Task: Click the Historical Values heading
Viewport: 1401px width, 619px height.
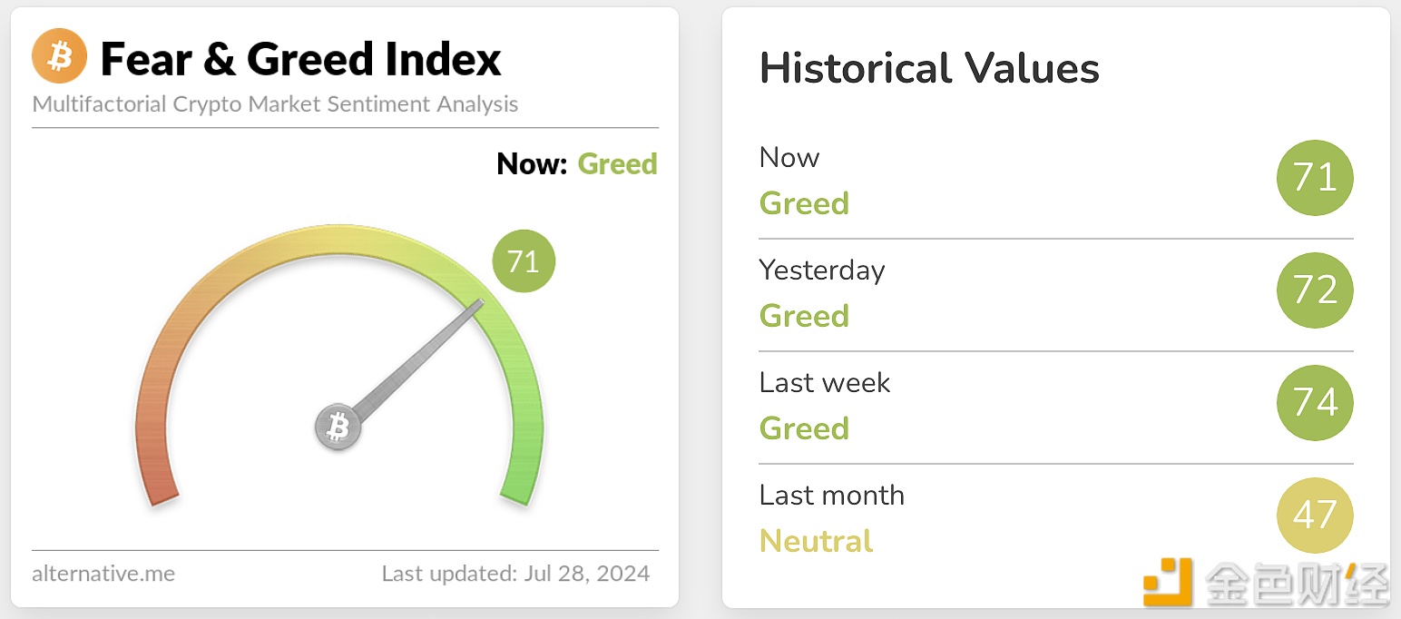Action: click(929, 68)
